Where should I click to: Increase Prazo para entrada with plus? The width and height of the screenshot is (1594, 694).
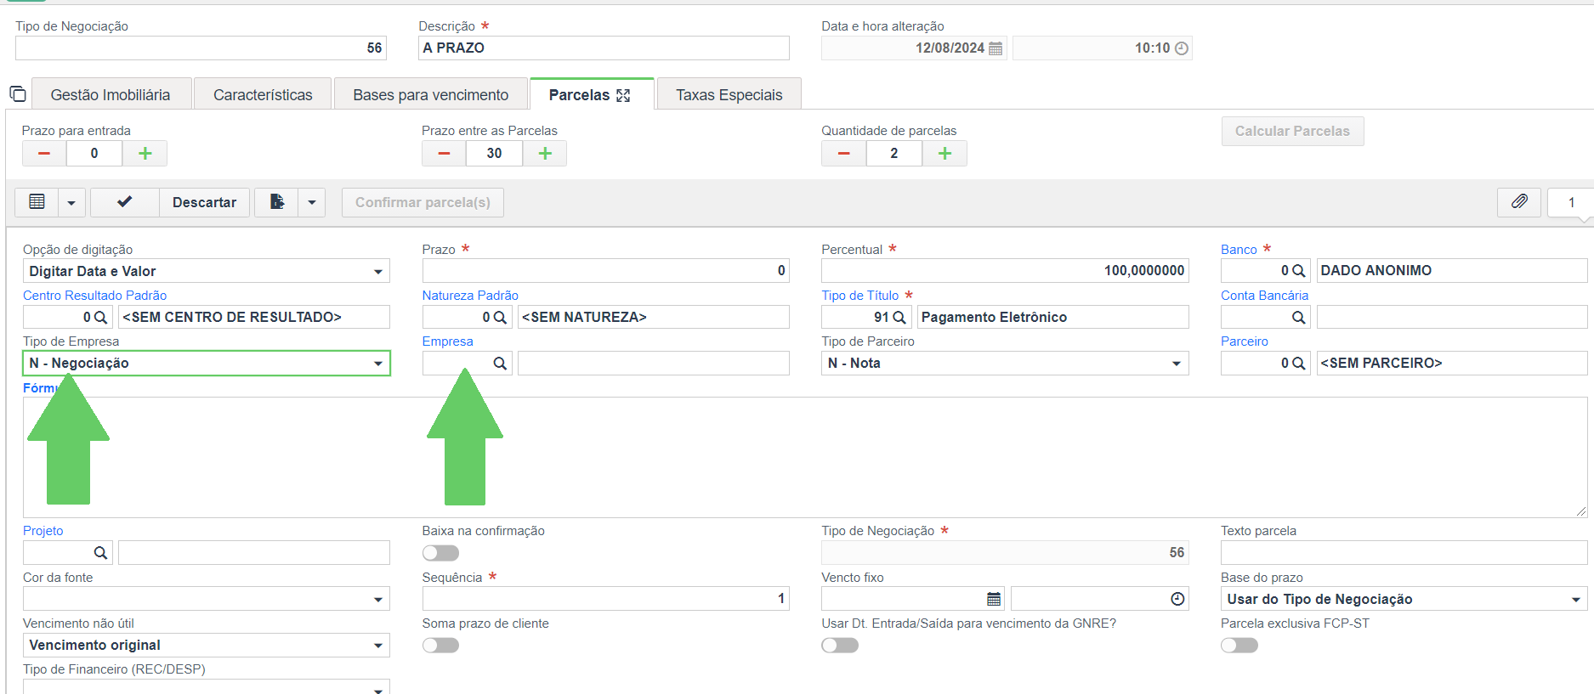coord(145,153)
